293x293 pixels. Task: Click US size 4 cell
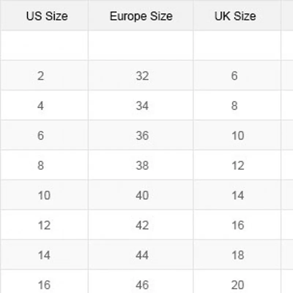coord(40,106)
